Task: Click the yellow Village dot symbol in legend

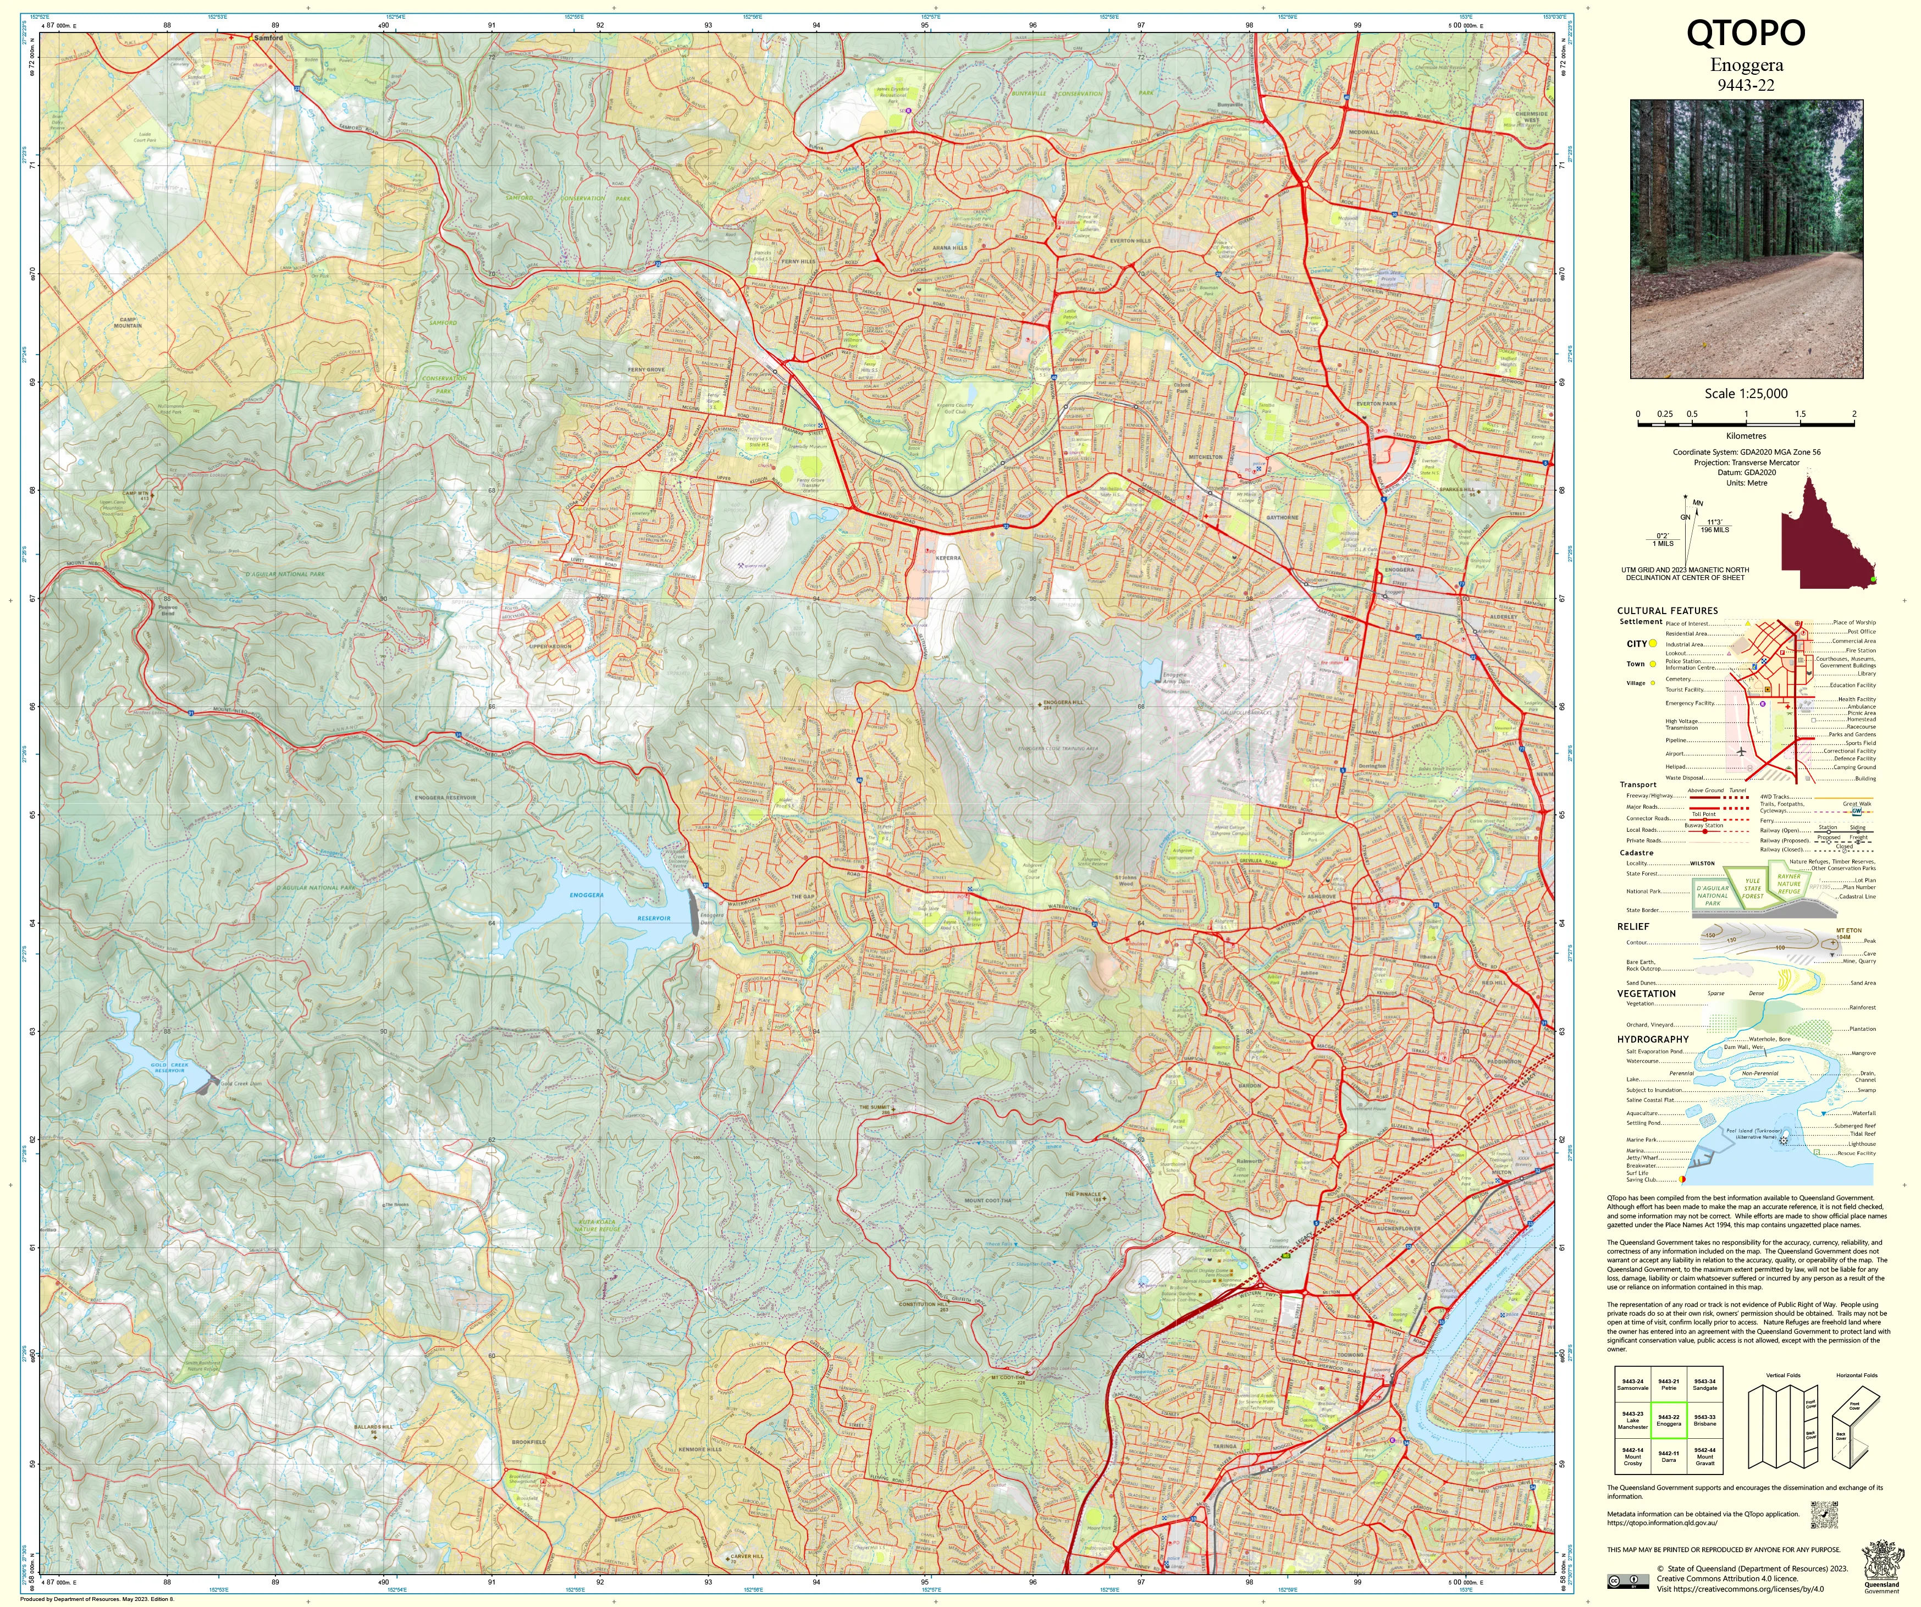Action: [x=1652, y=683]
